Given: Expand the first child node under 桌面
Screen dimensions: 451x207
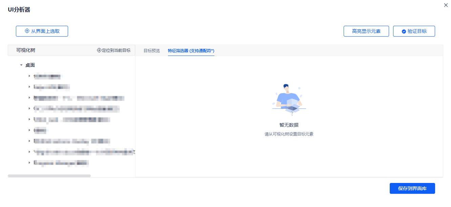Looking at the screenshot, I should point(29,76).
